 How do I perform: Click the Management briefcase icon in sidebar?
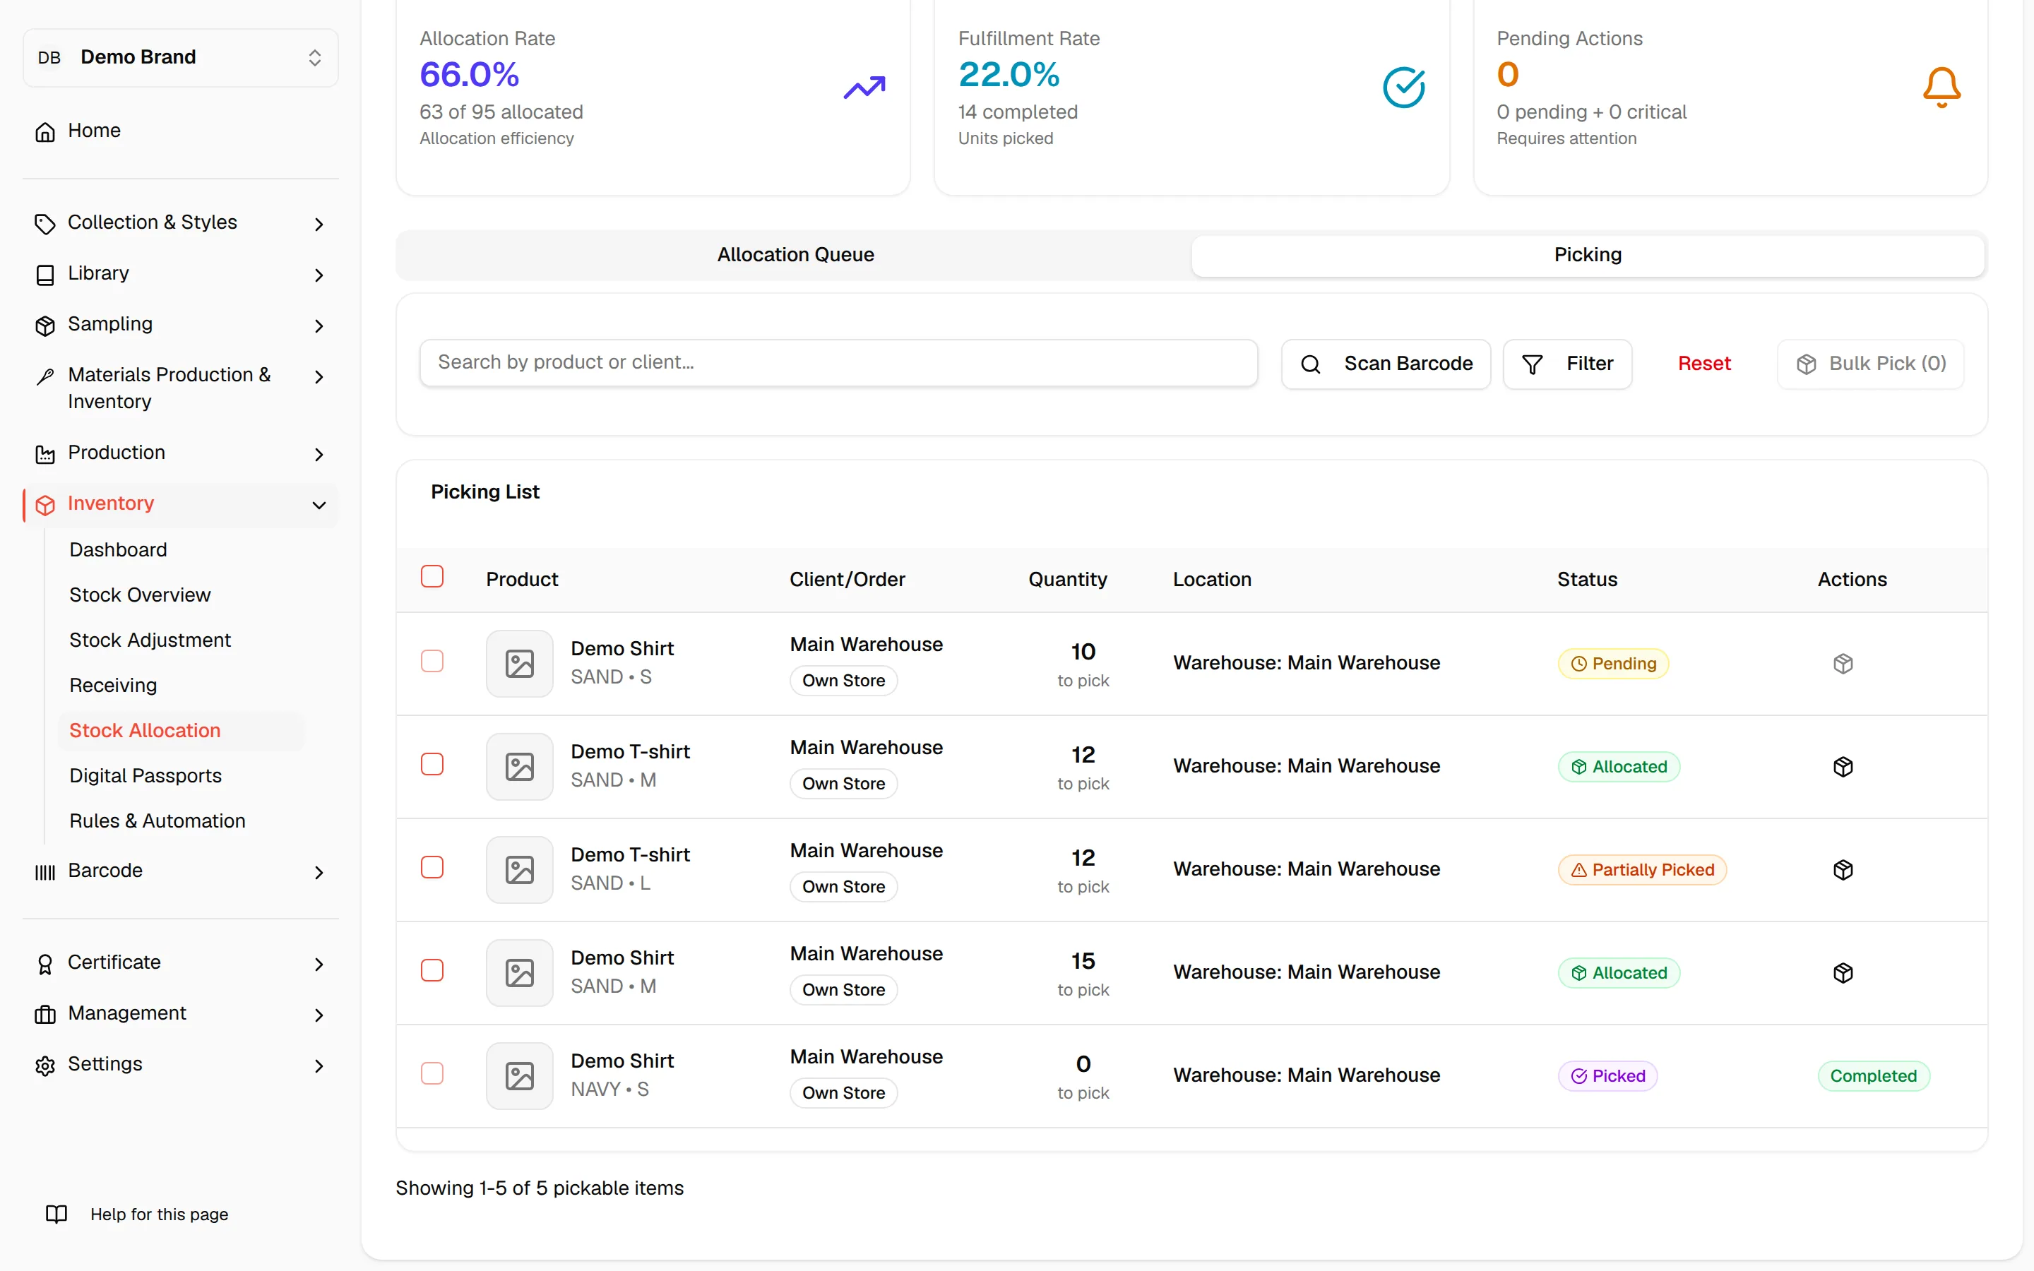pyautogui.click(x=45, y=1015)
